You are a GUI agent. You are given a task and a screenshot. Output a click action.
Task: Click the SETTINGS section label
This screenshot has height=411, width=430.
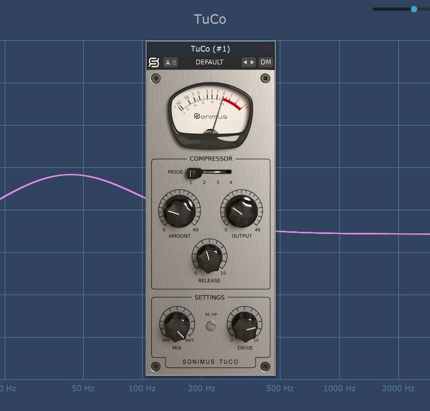click(x=210, y=297)
